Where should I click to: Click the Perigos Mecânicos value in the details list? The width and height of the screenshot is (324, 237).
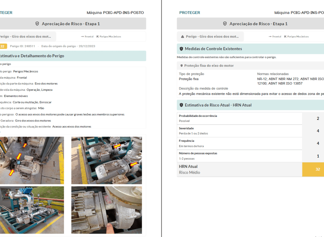[26, 72]
